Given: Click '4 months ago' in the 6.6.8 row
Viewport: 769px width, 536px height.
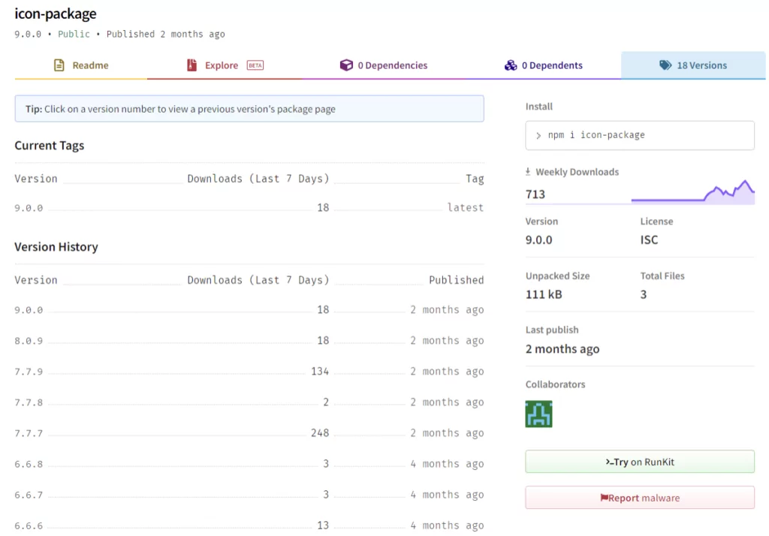Looking at the screenshot, I should 447,463.
